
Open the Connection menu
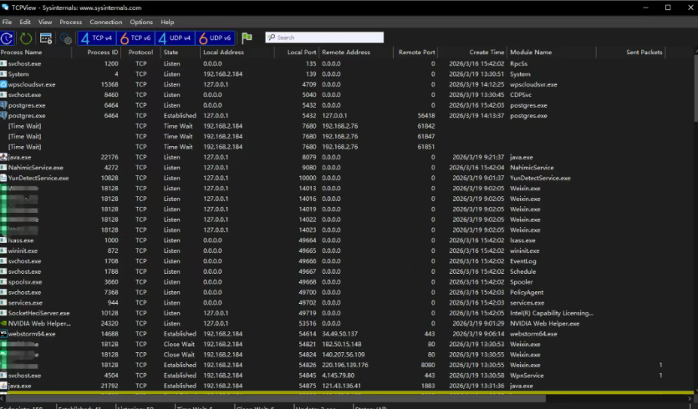[x=105, y=22]
